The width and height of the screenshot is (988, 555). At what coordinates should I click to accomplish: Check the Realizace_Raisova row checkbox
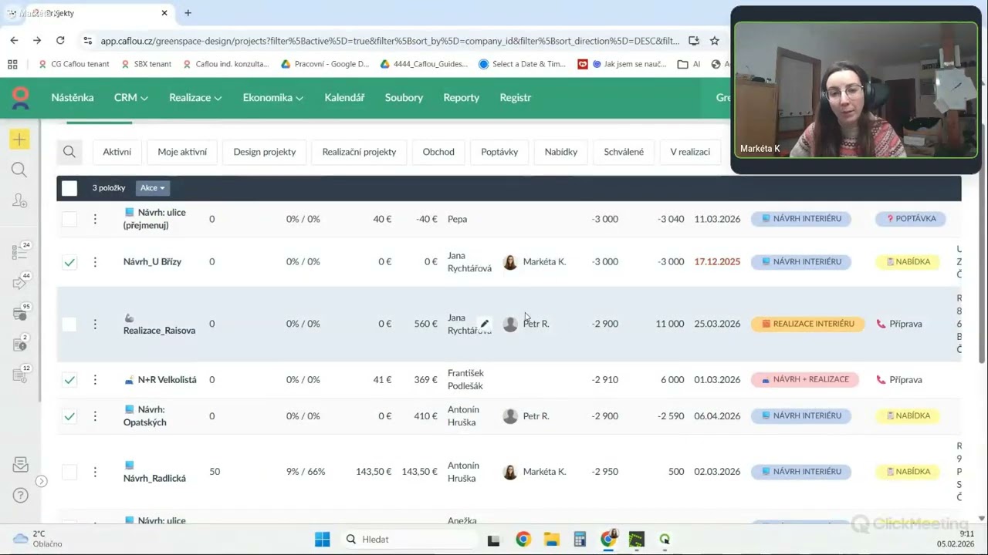pos(69,324)
